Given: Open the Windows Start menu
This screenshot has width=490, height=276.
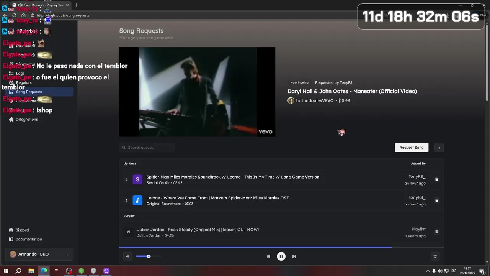Looking at the screenshot, I should click(x=6, y=271).
